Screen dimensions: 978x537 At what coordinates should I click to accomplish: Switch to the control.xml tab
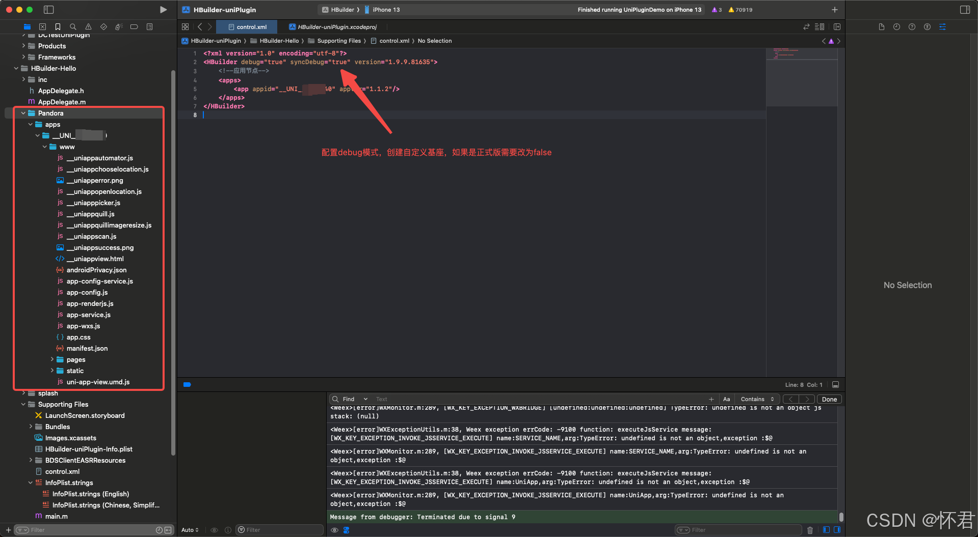pos(247,27)
